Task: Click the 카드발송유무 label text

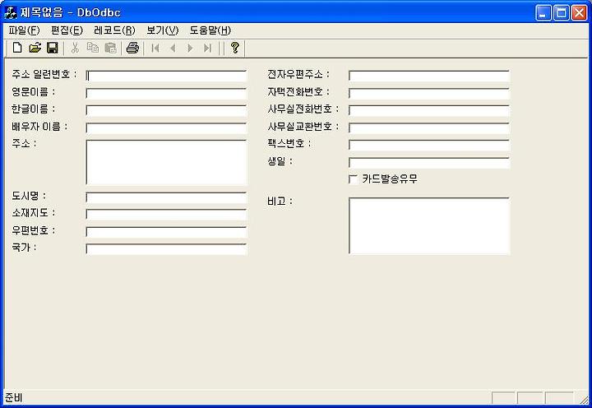Action: 390,179
